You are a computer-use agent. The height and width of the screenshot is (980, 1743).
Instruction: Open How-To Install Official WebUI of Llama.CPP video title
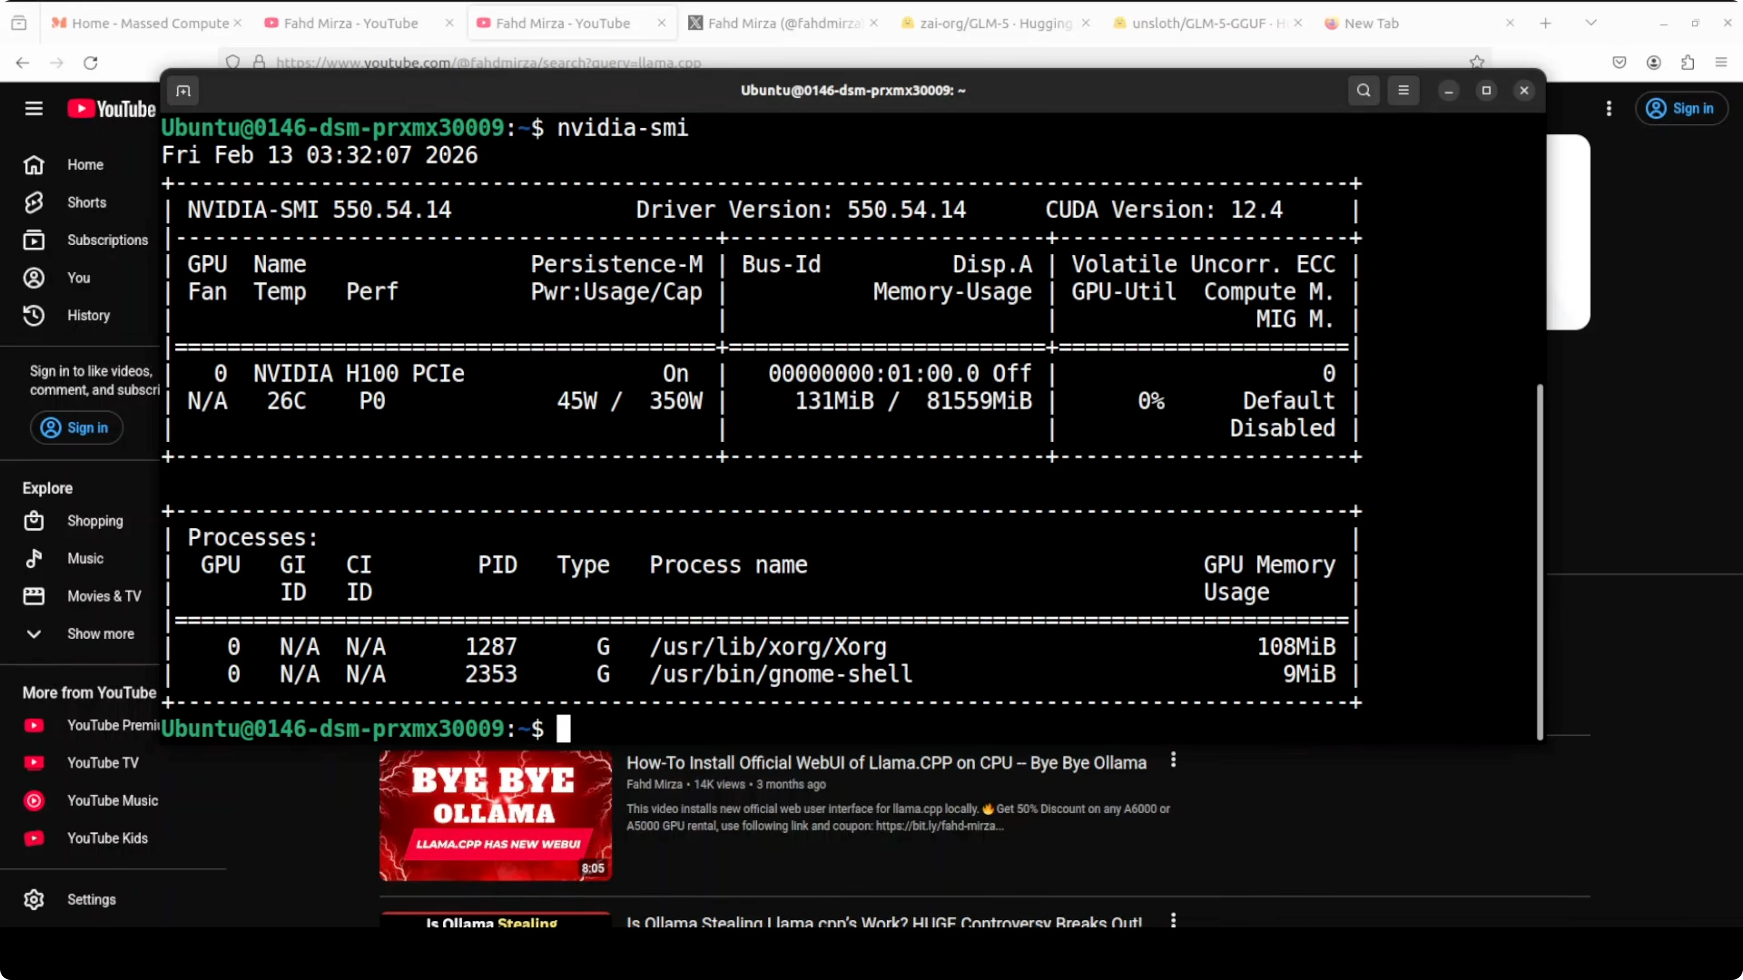[886, 763]
